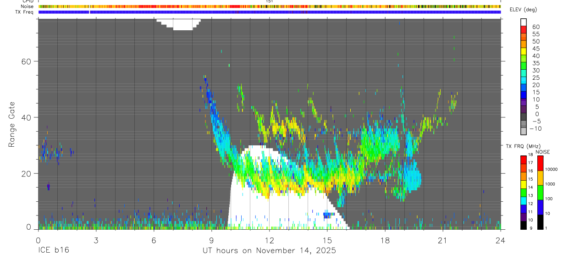Click the '24' tick label on the time axis

click(x=501, y=241)
